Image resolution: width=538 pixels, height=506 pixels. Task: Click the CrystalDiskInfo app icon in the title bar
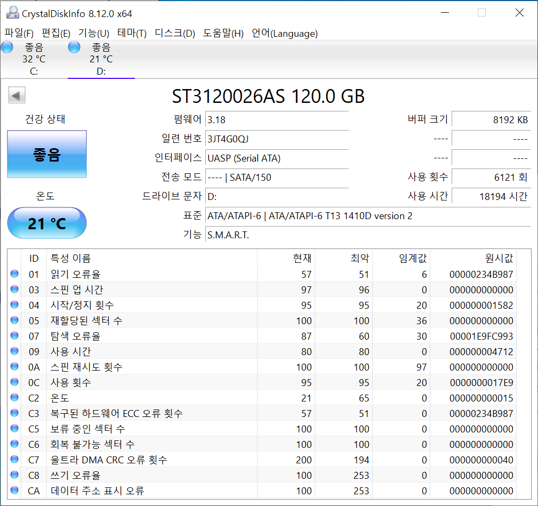click(13, 13)
